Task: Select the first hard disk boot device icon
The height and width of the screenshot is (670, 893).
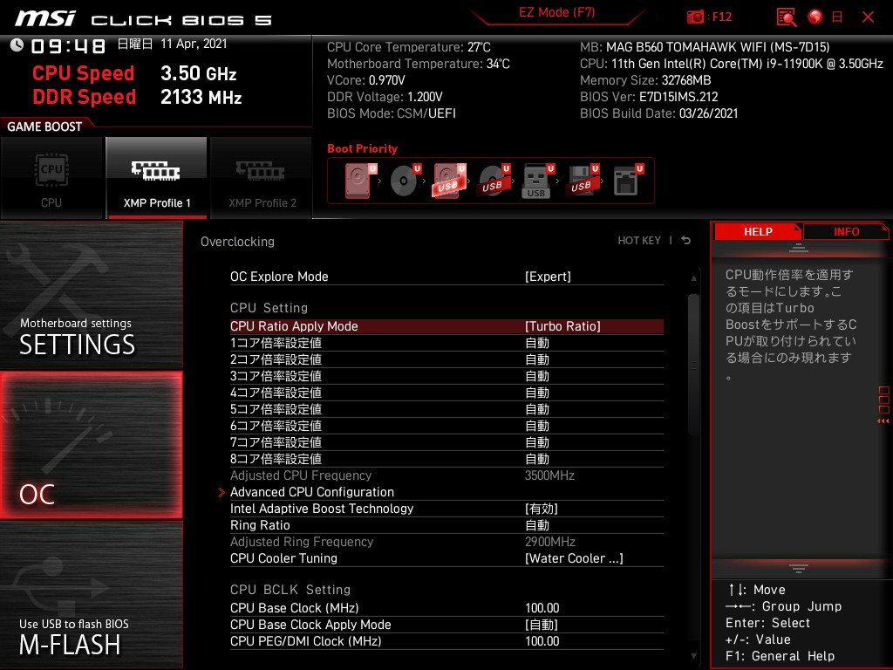Action: pos(360,181)
